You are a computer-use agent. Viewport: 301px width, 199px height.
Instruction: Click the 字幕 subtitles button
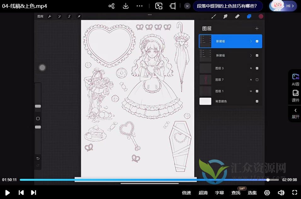tap(219, 193)
